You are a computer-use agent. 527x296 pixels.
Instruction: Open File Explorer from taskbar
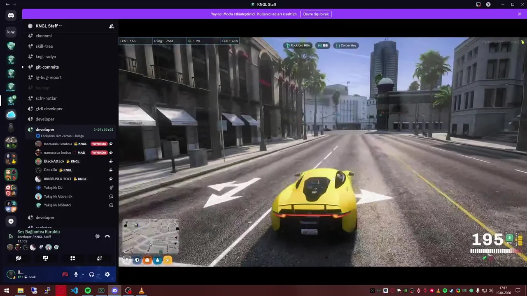point(20,291)
